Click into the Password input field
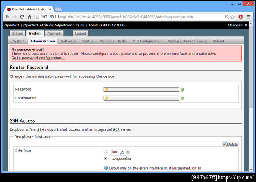256x182 pixels. 141,89
